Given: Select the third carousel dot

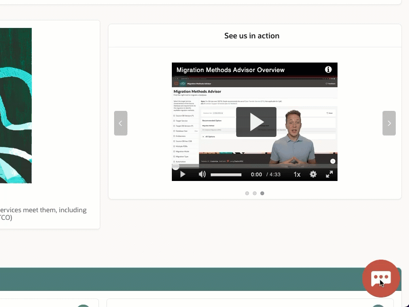Looking at the screenshot, I should coord(262,193).
